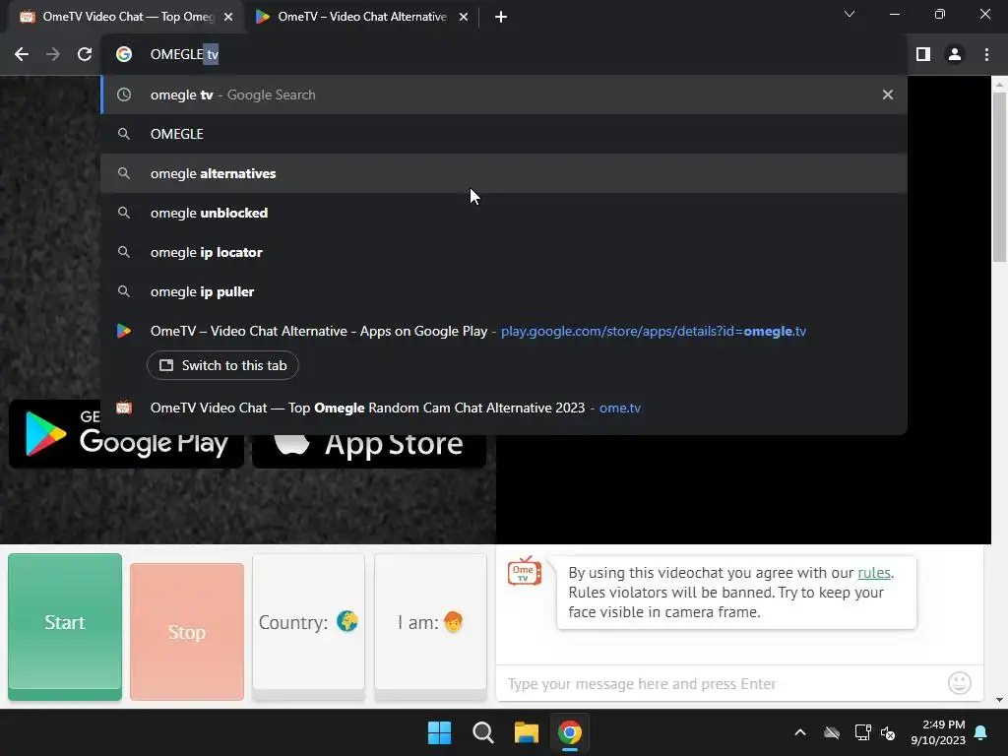Open the emoji smiley picker in chat
Viewport: 1008px width, 756px height.
pyautogui.click(x=960, y=683)
